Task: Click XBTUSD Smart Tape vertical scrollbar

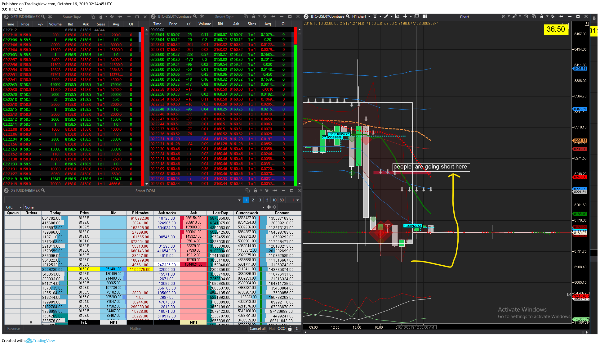Action: click(x=147, y=107)
